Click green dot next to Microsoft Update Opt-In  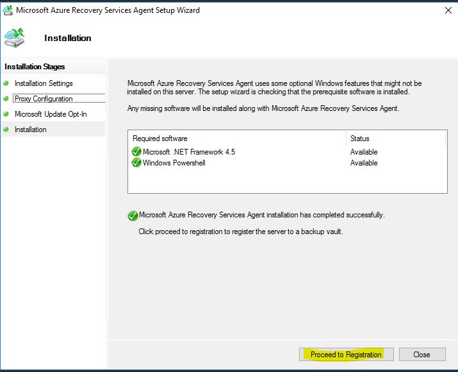point(6,114)
